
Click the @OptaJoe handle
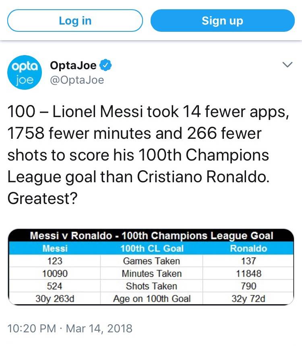pos(77,80)
